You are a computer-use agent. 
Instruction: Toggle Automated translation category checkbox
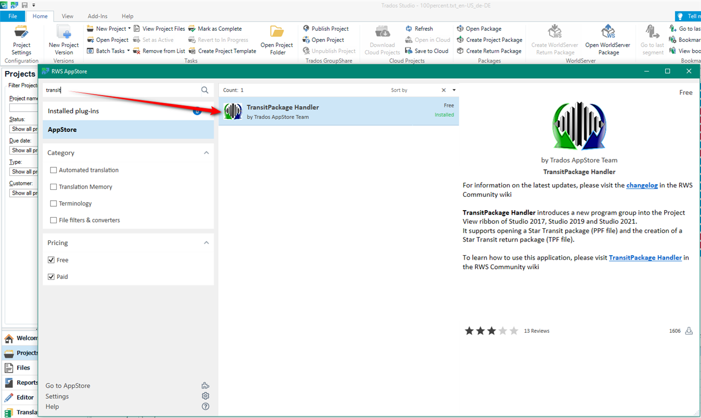tap(53, 170)
